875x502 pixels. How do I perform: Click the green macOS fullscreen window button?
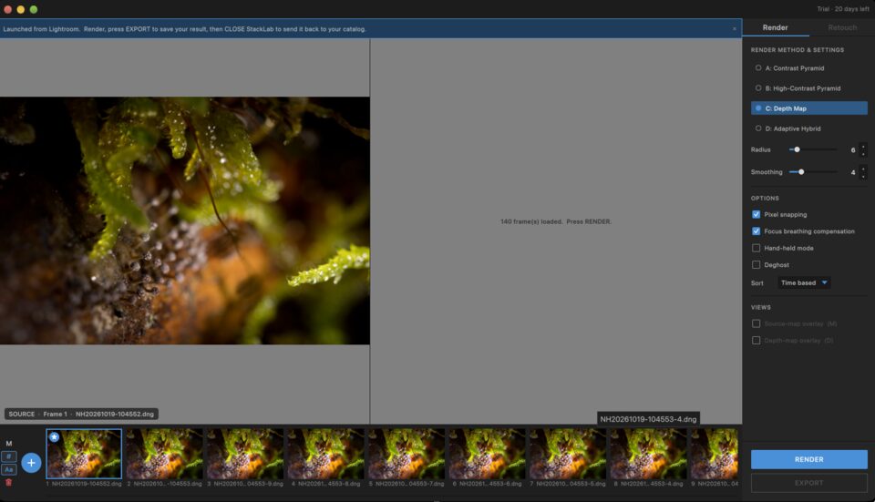tap(34, 9)
